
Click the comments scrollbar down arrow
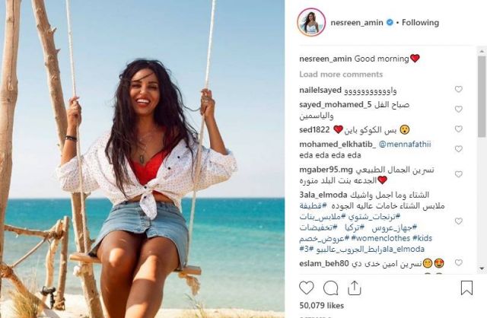click(482, 269)
